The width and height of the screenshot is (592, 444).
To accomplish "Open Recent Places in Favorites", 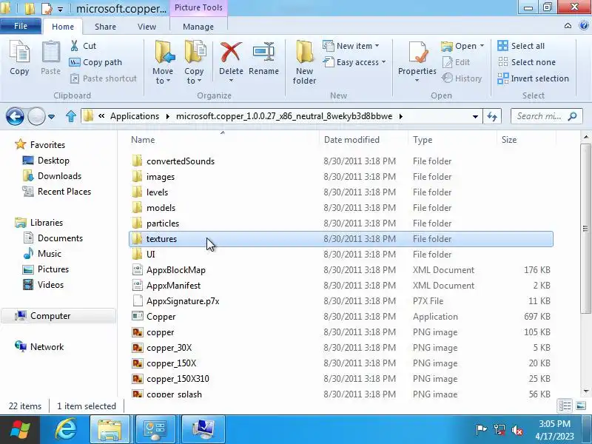I will (58, 192).
